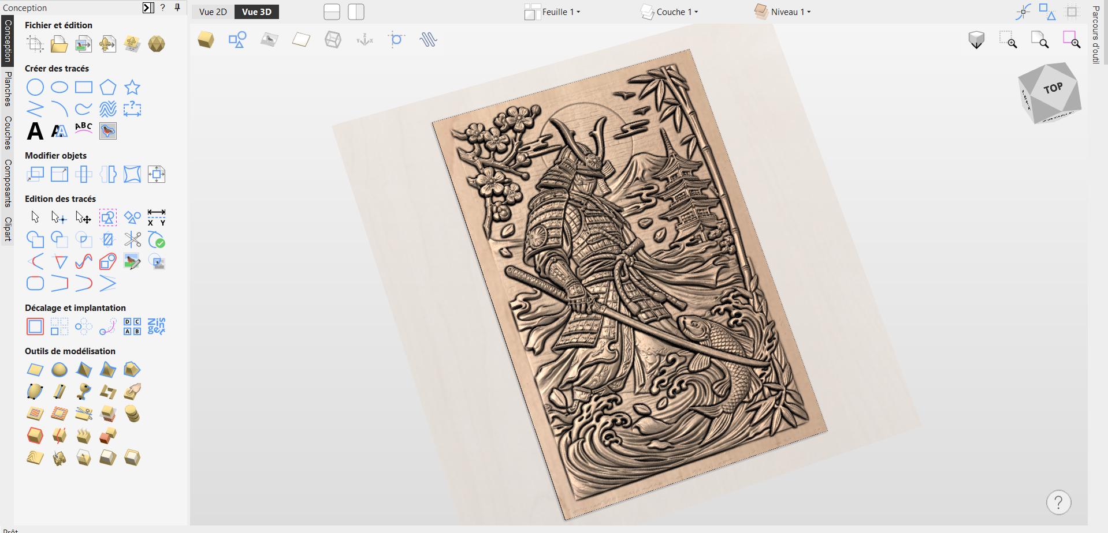The width and height of the screenshot is (1108, 533).
Task: Open the Parcours d'outil side panel
Action: (1096, 35)
